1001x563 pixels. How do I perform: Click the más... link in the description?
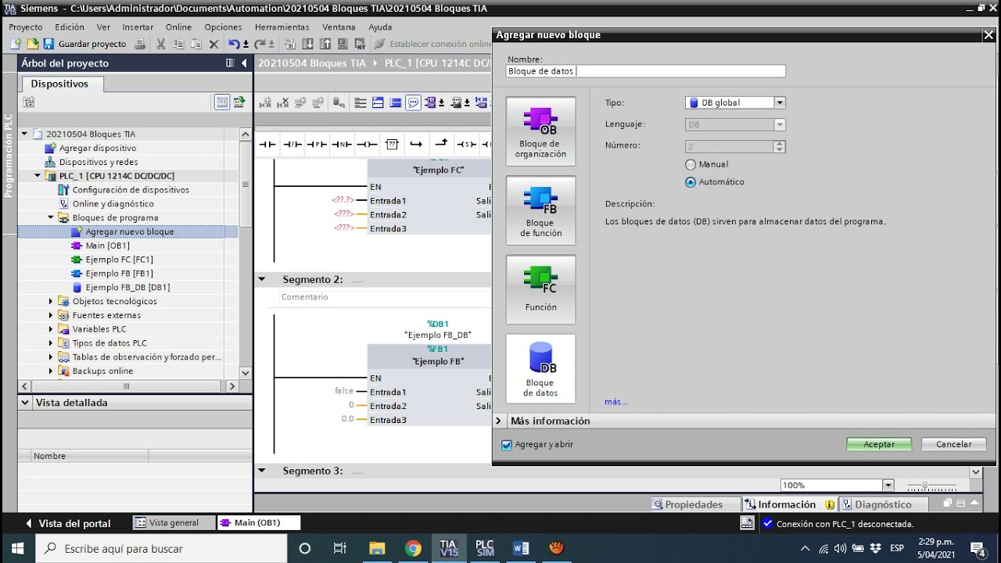pyautogui.click(x=616, y=402)
